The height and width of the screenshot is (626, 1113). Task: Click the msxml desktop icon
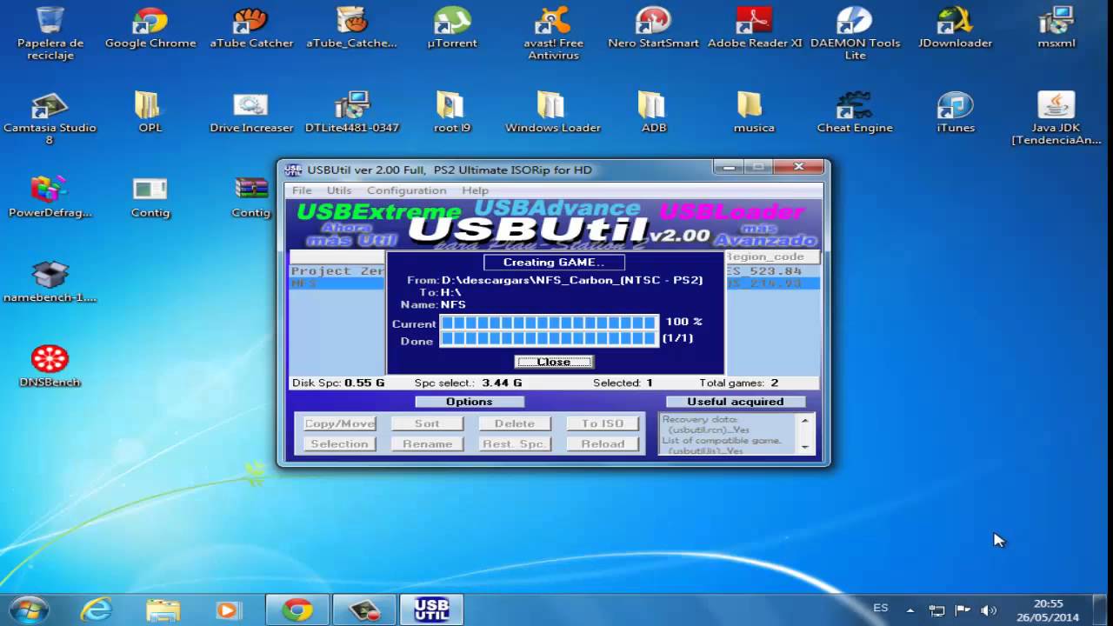click(x=1056, y=29)
